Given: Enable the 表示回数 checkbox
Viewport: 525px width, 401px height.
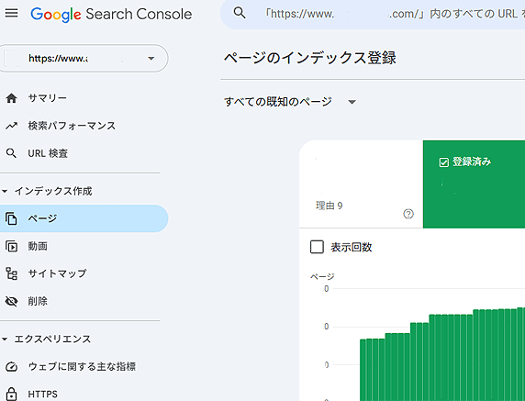Looking at the screenshot, I should pyautogui.click(x=317, y=247).
